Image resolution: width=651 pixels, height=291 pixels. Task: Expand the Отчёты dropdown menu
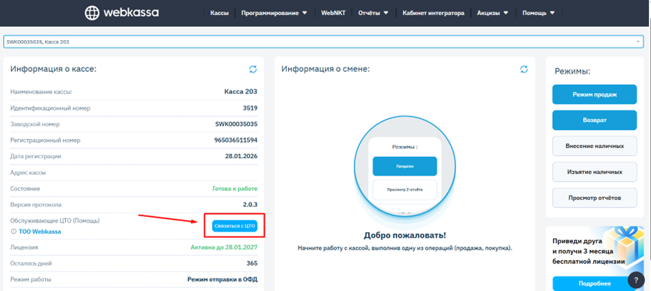(373, 13)
